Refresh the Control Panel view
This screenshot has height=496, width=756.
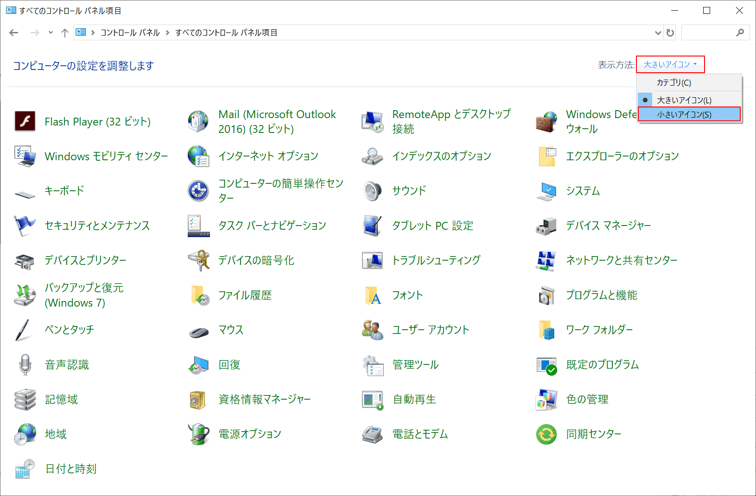tap(670, 32)
